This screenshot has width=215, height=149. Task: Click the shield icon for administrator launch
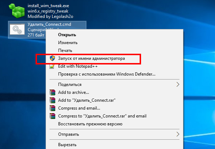point(52,58)
